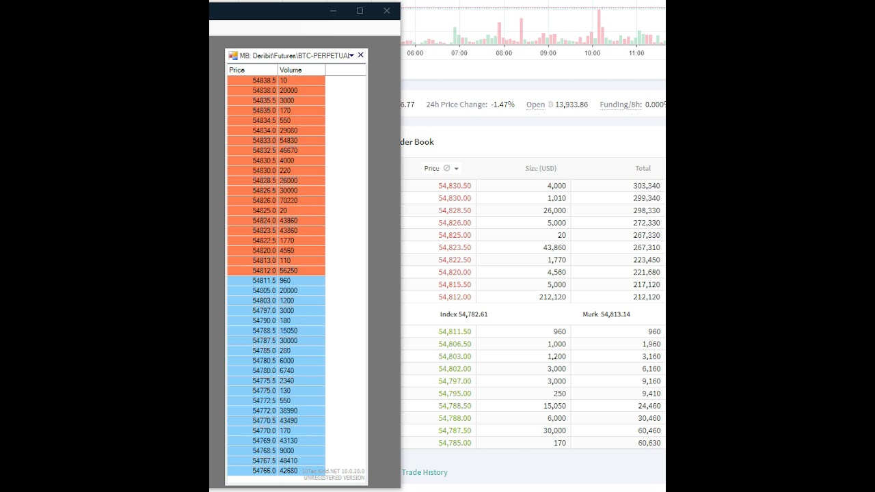
Task: Maximize the outer application window
Action: (x=360, y=11)
